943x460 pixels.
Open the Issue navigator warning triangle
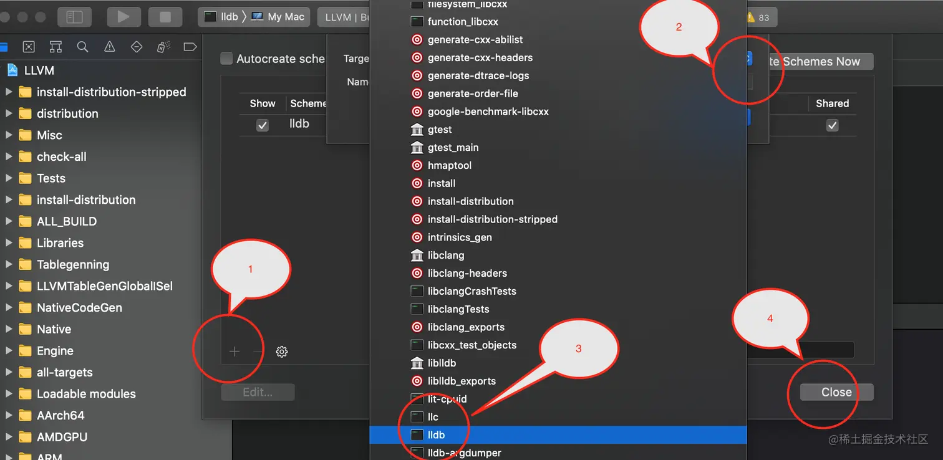click(110, 47)
